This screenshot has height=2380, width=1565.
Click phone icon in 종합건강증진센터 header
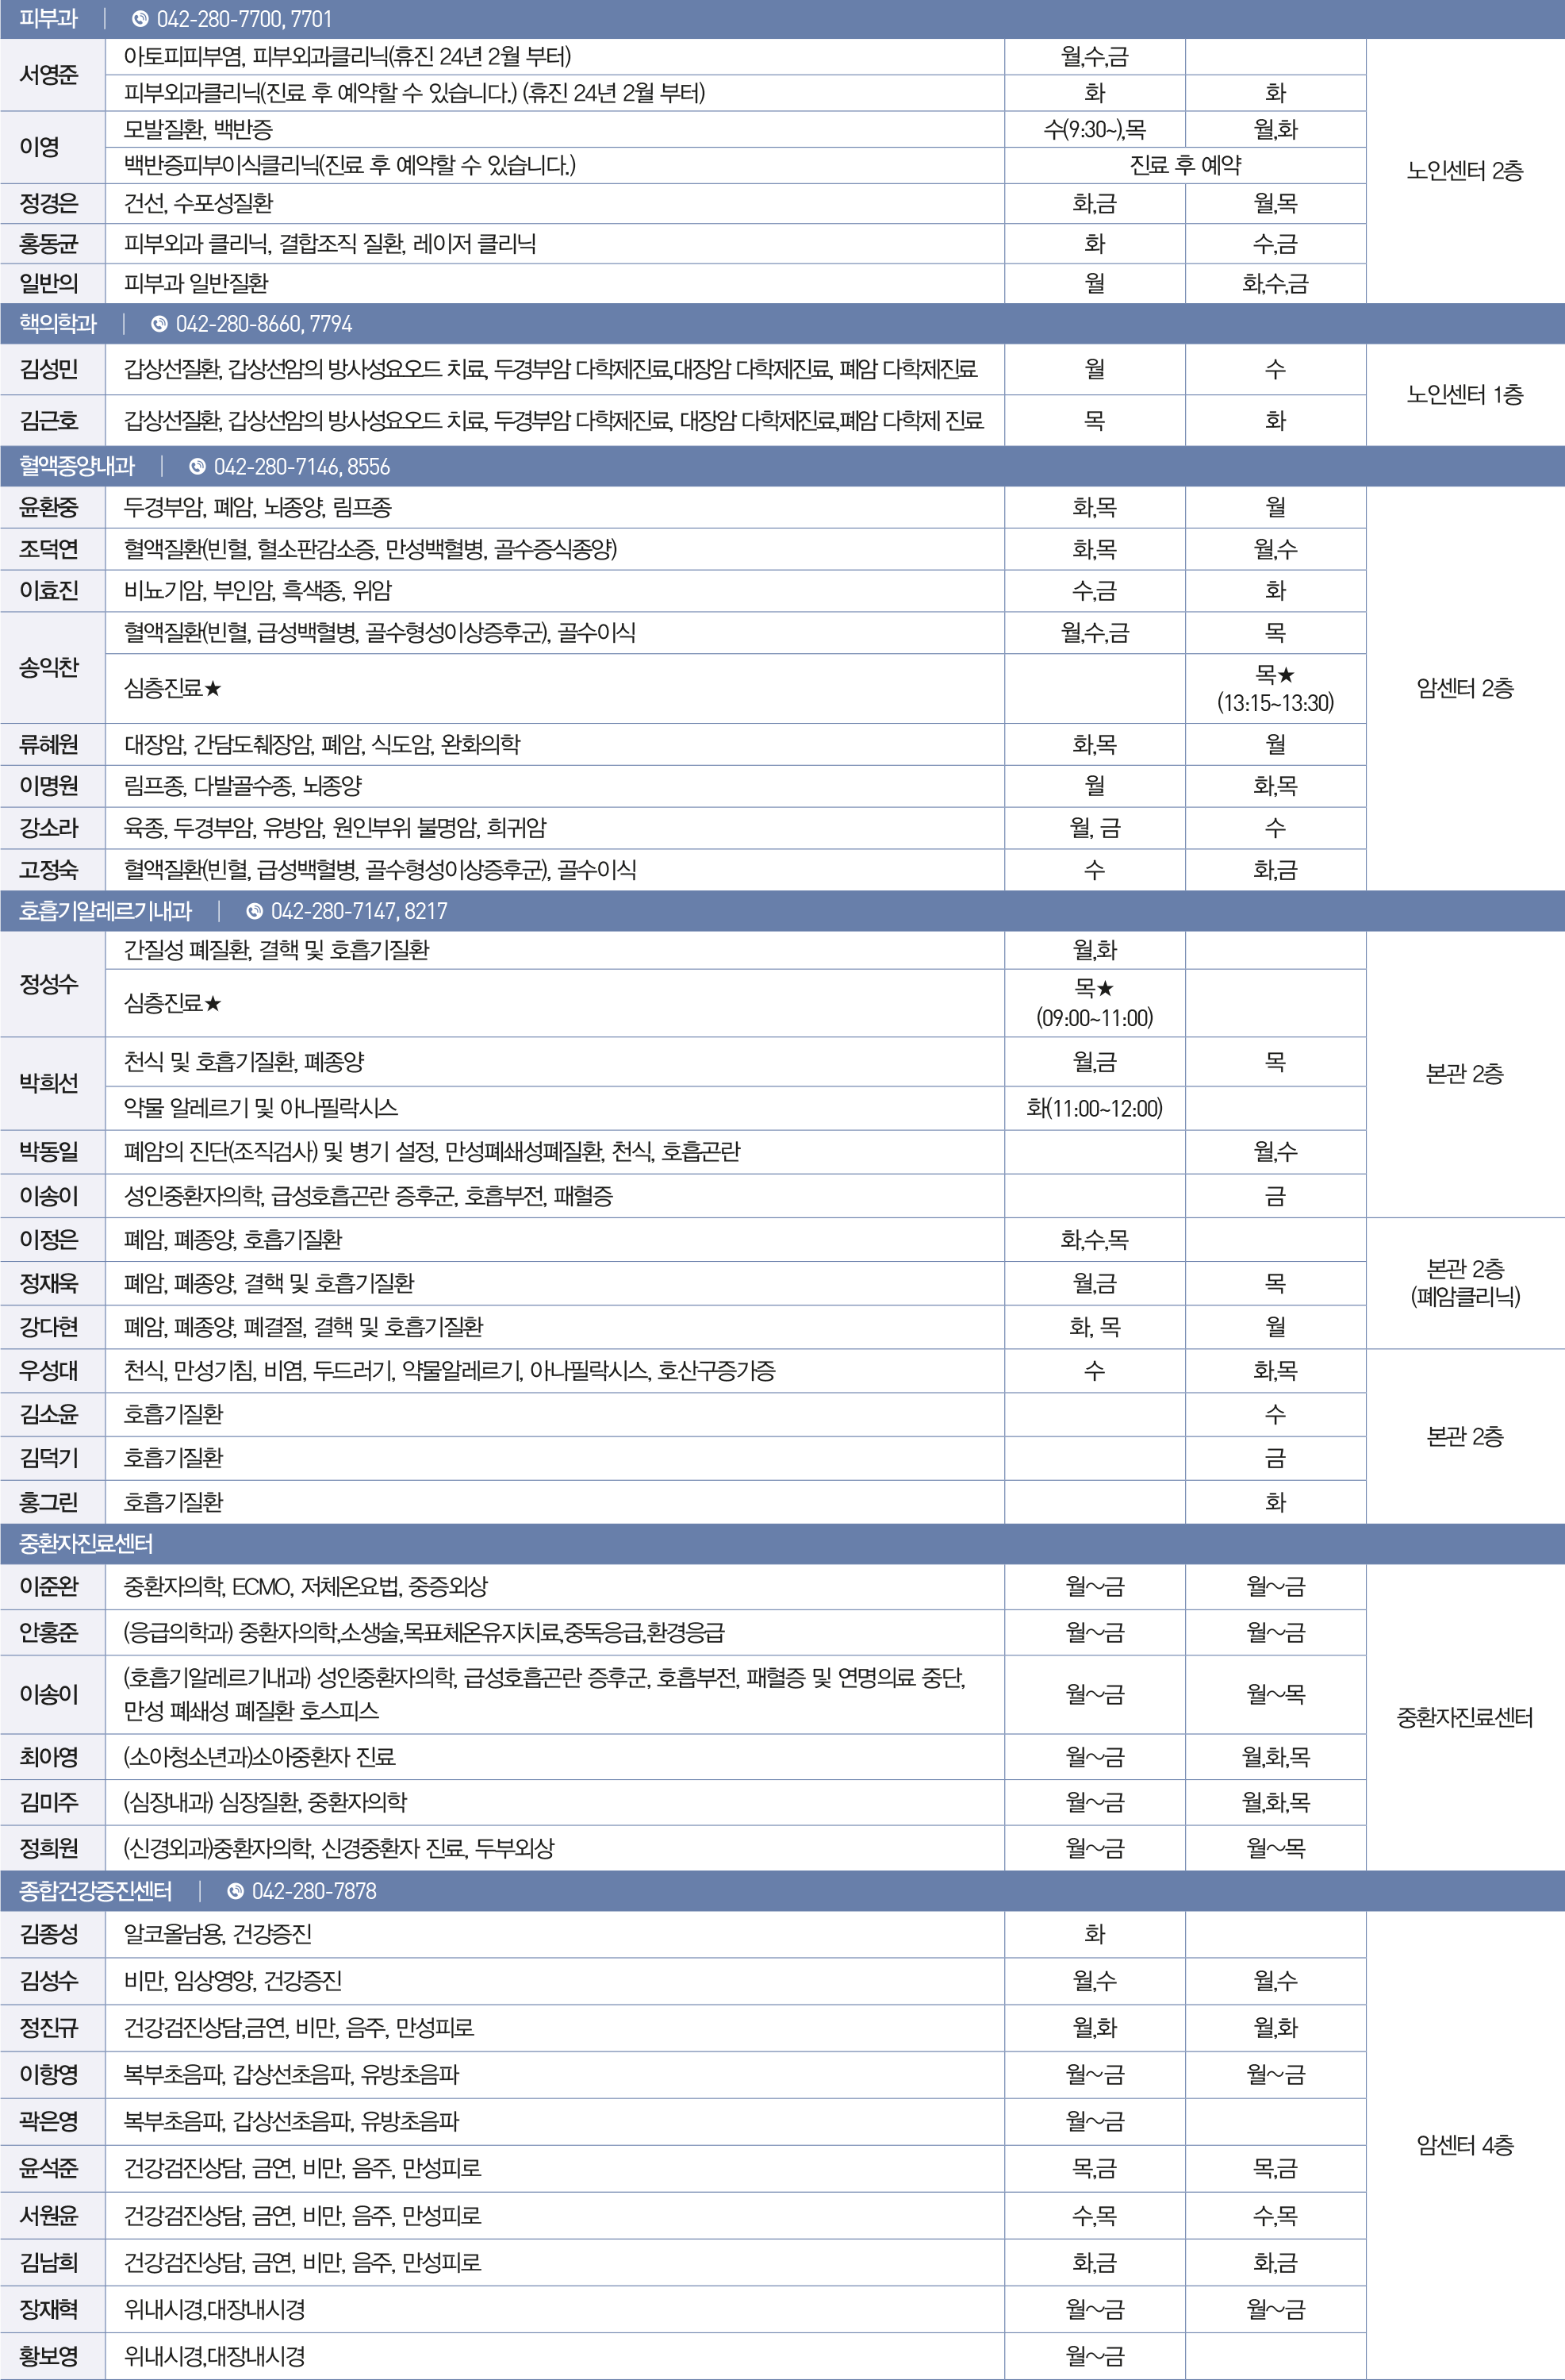(x=235, y=1891)
